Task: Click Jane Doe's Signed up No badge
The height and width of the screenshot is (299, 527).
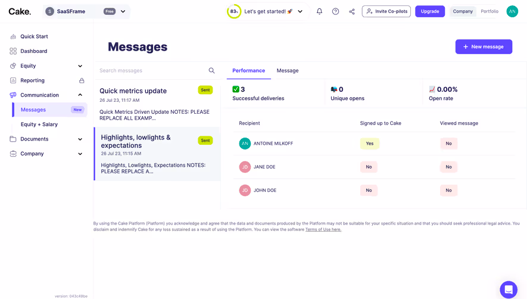Action: [369, 167]
